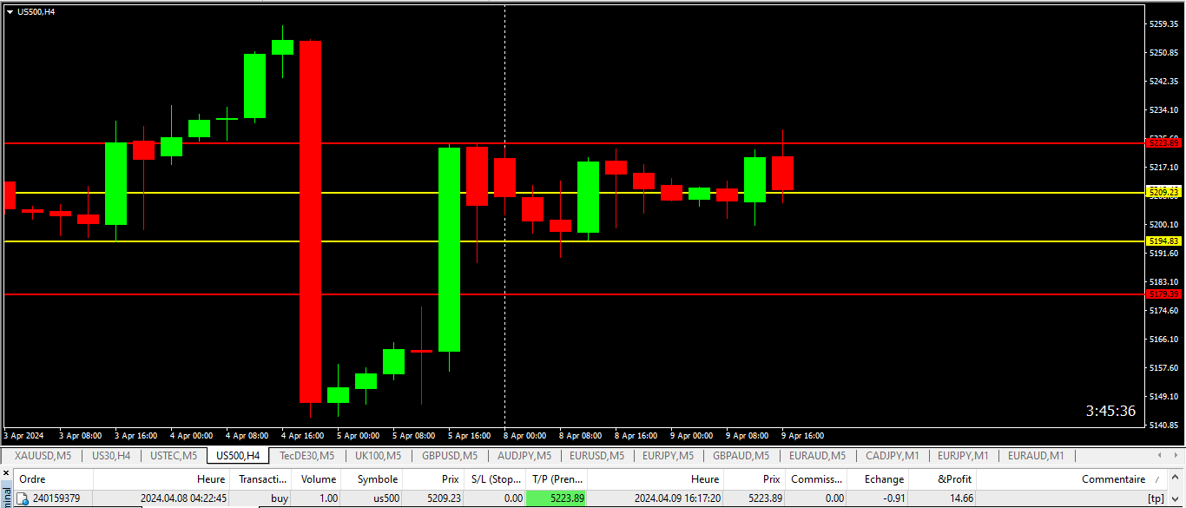1186x508 pixels.
Task: Open the CADJPY,M1 chart tab
Action: [x=893, y=456]
